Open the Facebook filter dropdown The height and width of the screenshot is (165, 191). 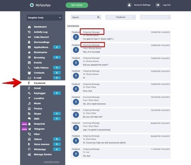point(121,17)
